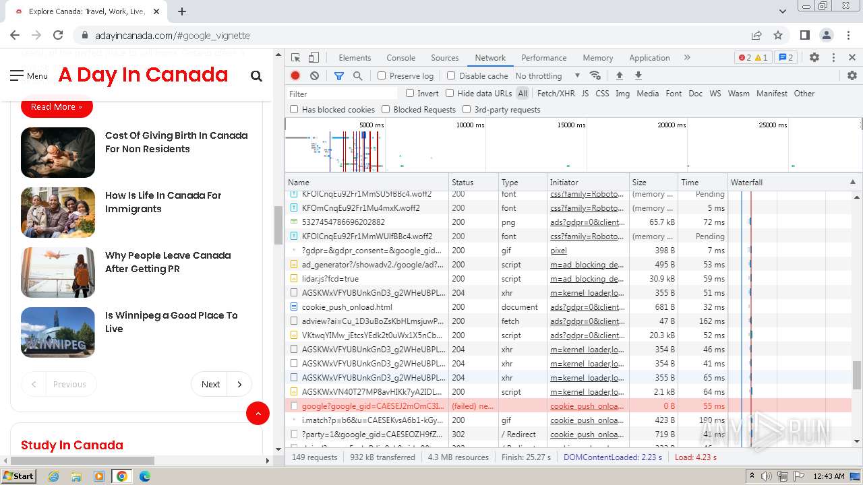The width and height of the screenshot is (863, 485).
Task: Open DevTools main settings gear
Action: coord(814,58)
